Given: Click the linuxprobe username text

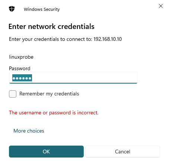Looking at the screenshot, I should pos(21,57).
